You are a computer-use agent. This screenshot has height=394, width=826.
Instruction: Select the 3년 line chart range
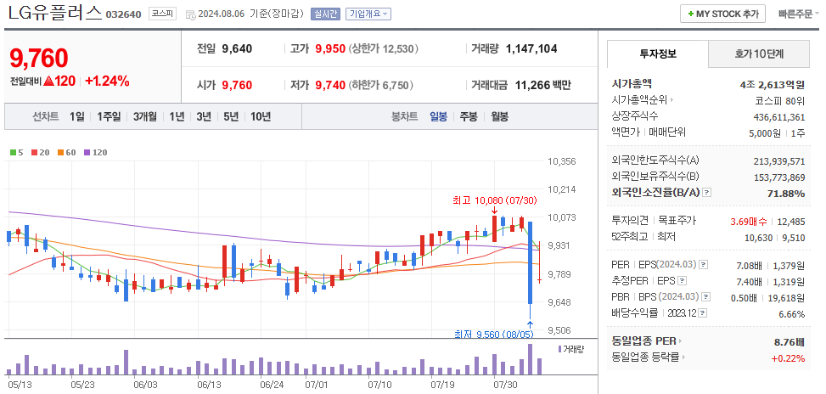[204, 117]
